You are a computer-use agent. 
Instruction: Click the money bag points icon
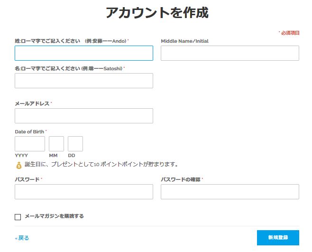(18, 165)
